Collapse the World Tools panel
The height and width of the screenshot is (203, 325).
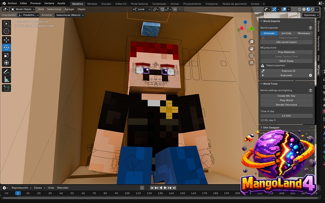pyautogui.click(x=261, y=84)
